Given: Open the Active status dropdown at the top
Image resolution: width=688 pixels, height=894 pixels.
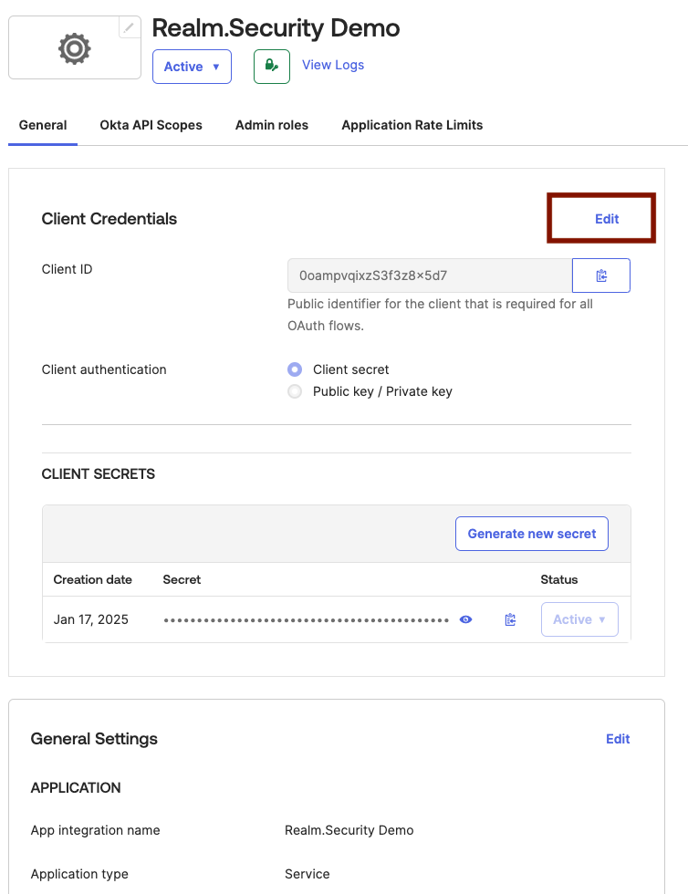Looking at the screenshot, I should (x=192, y=66).
